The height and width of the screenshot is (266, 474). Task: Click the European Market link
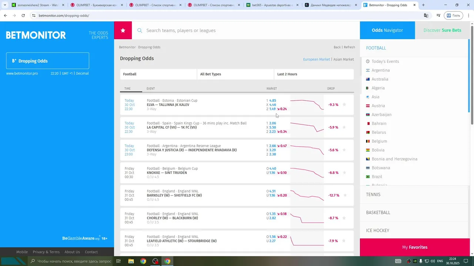tap(316, 59)
